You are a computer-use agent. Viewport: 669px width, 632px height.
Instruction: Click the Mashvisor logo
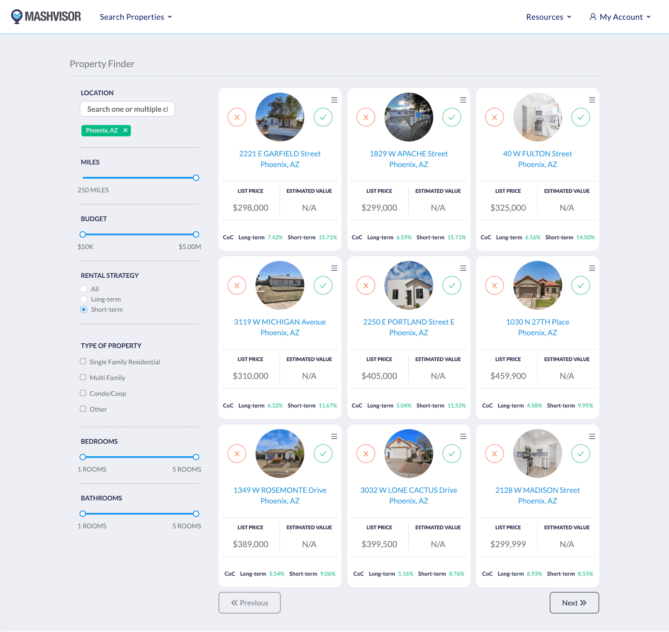46,17
